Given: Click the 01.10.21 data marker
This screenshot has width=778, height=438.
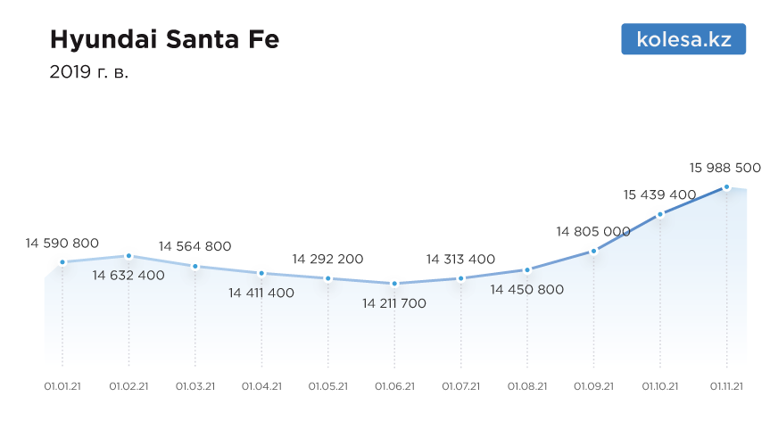Looking at the screenshot, I should 660,215.
